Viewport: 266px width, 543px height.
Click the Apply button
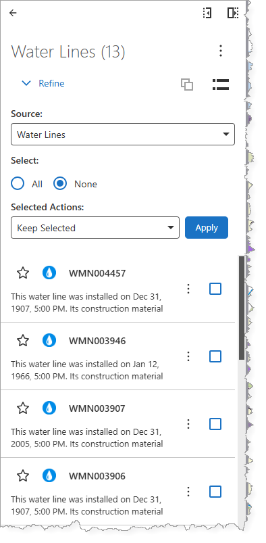point(207,227)
